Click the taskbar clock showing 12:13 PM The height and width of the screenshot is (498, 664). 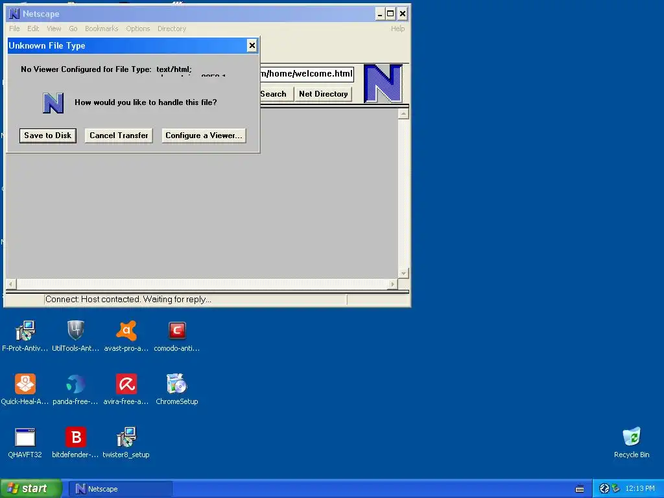(x=640, y=489)
